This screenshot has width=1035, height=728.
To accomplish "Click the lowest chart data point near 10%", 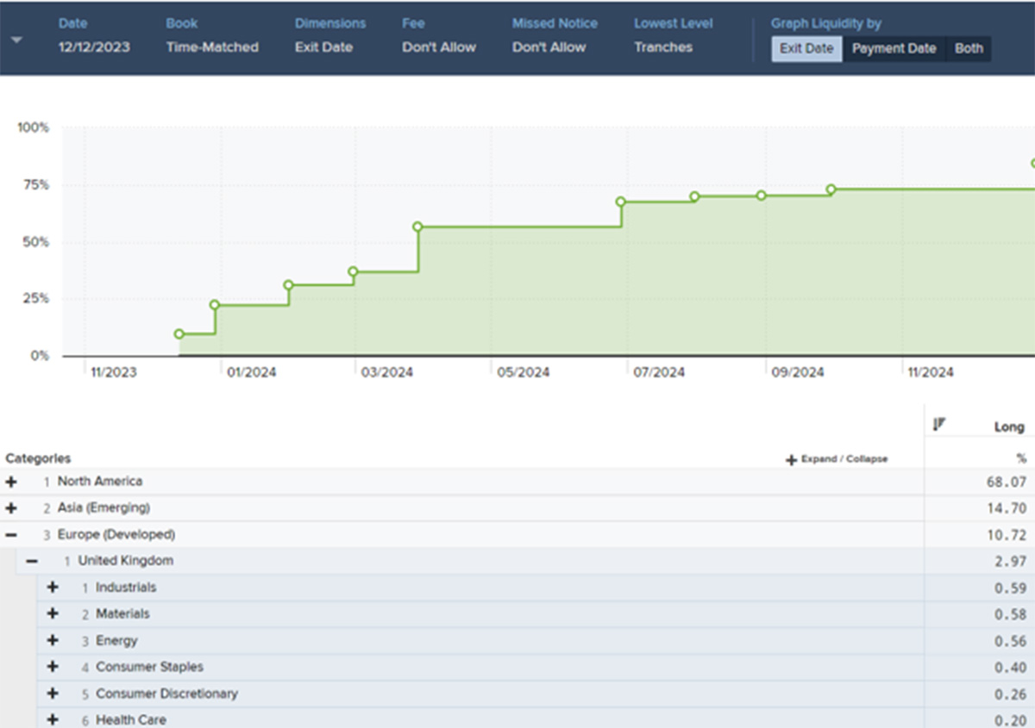I will coord(179,334).
